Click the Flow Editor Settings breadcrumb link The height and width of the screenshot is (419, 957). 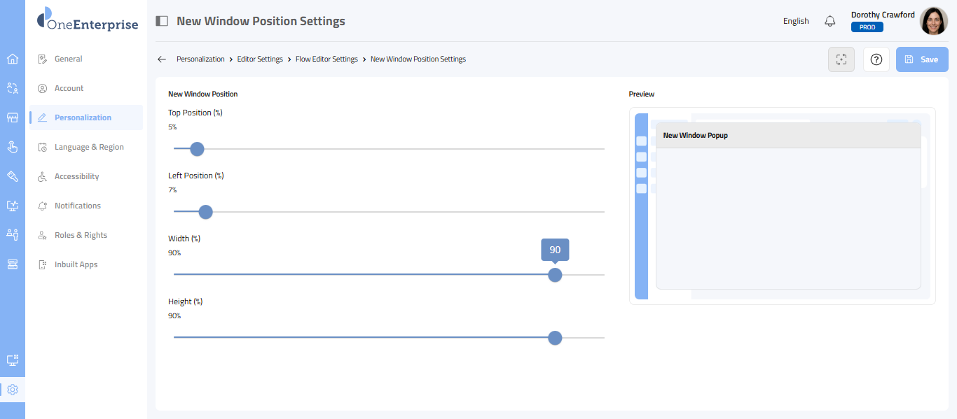point(326,59)
